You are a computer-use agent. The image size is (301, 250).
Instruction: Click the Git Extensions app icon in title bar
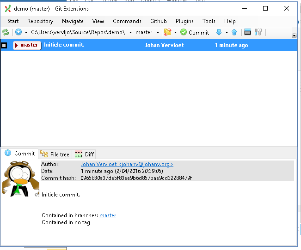8,9
